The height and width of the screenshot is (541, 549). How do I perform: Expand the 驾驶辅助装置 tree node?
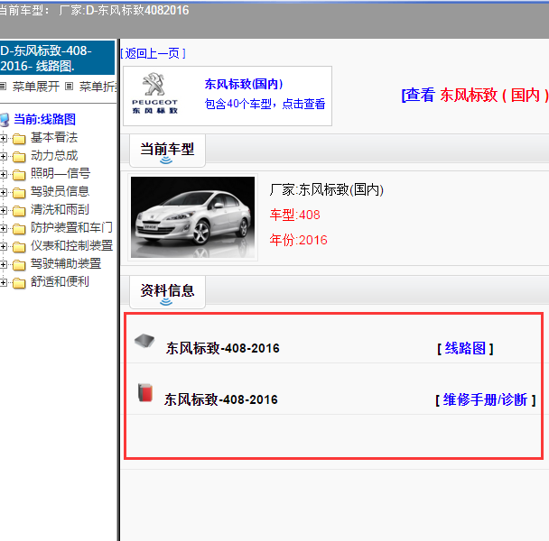[x=3, y=265]
